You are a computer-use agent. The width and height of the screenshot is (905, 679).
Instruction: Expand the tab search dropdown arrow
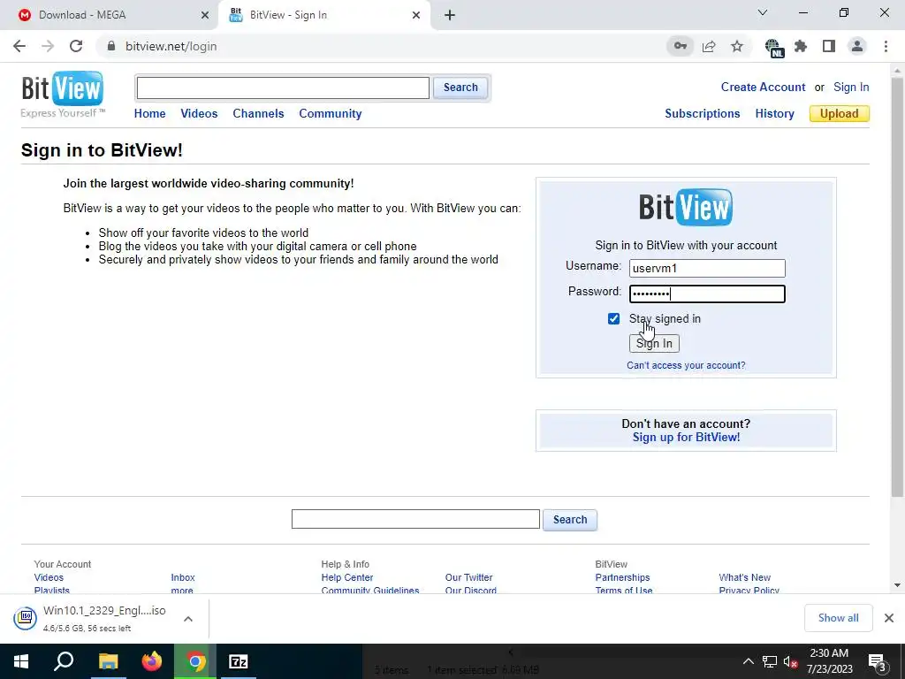click(763, 12)
